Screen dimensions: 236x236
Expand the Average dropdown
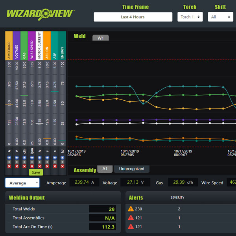point(22,183)
